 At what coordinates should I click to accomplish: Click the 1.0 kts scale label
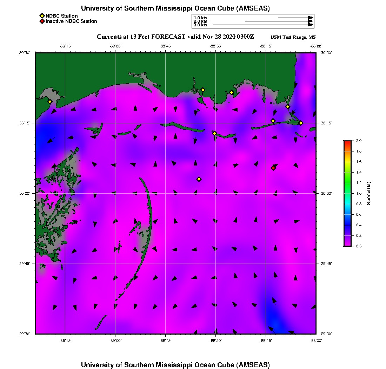point(201,18)
